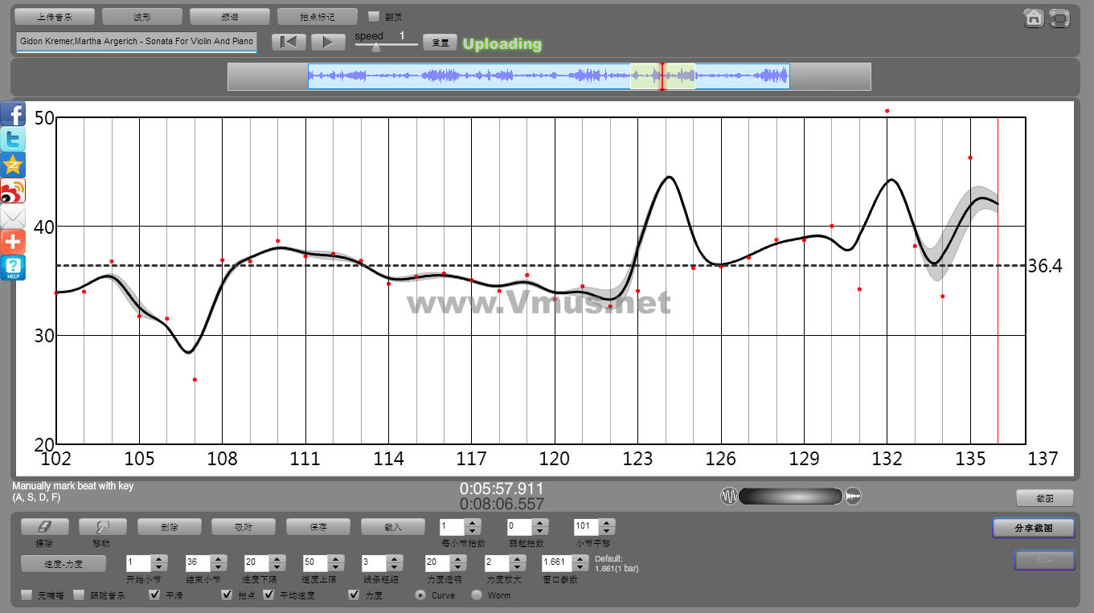Click the home icon button
The height and width of the screenshot is (613, 1094).
pyautogui.click(x=1034, y=18)
